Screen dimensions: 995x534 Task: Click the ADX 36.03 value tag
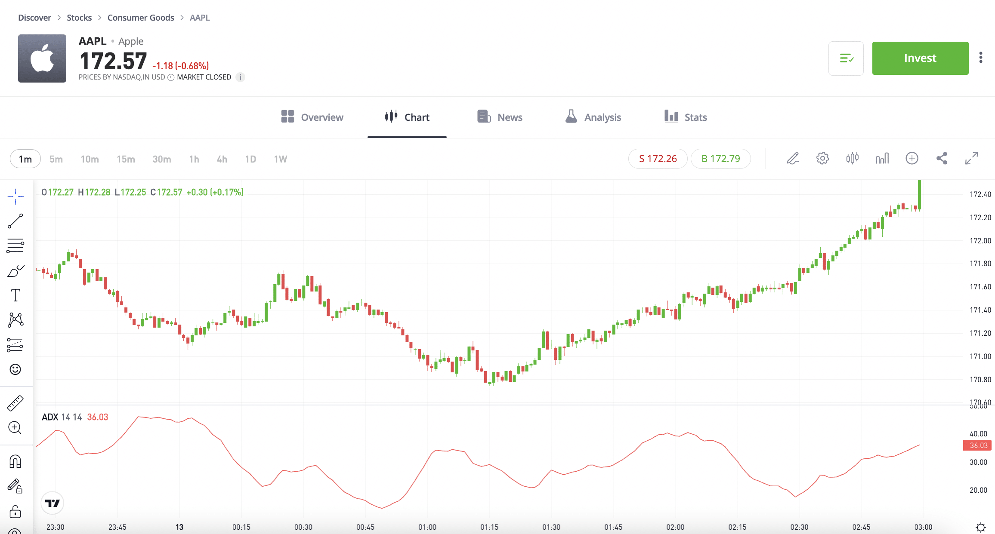click(977, 445)
